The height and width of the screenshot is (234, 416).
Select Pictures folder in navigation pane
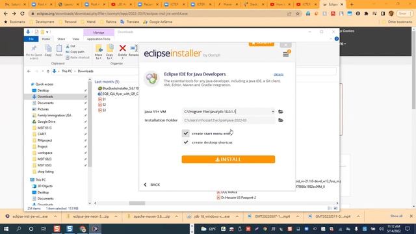click(x=43, y=109)
